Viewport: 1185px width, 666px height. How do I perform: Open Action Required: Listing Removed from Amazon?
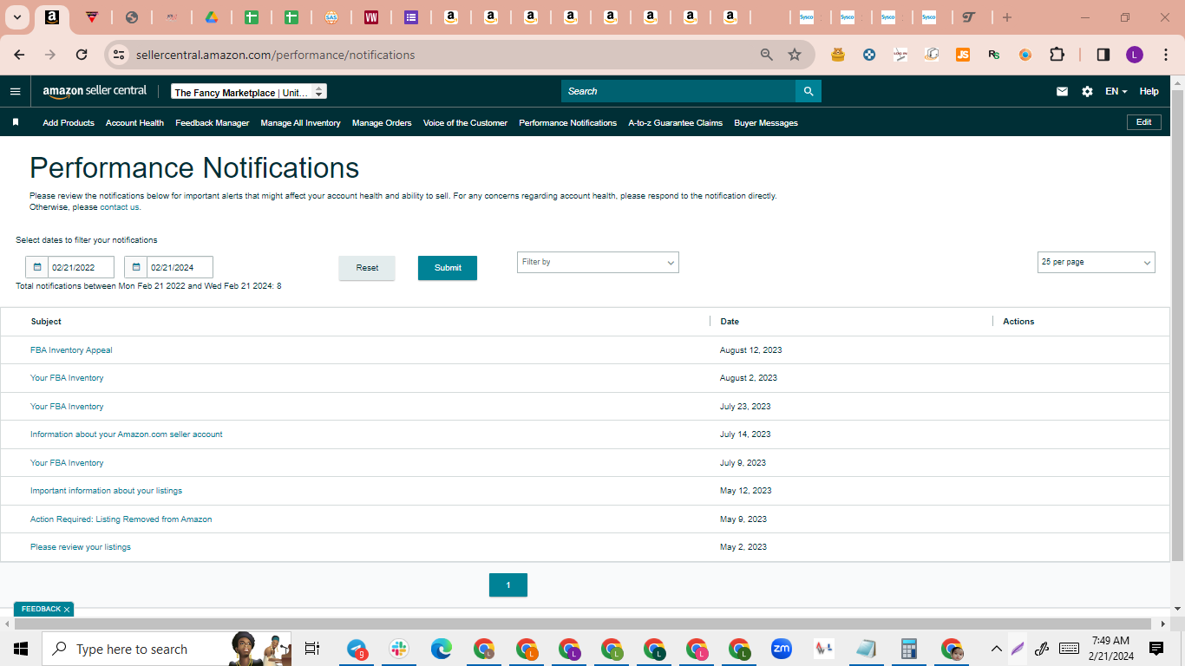click(121, 519)
